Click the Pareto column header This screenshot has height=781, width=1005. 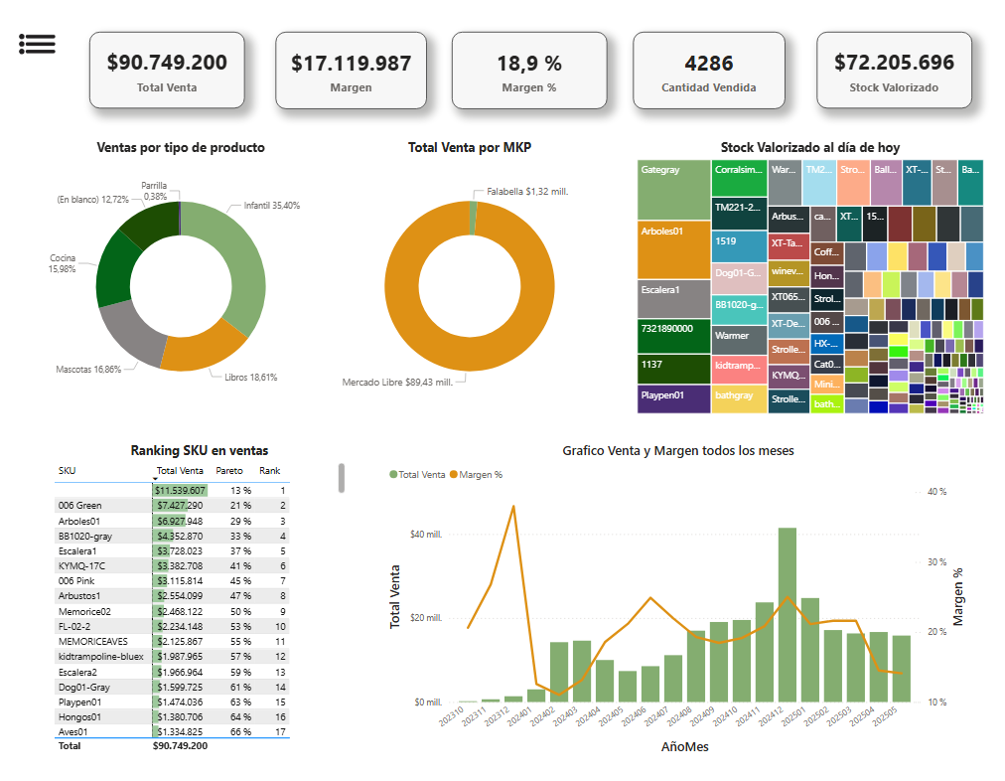(229, 471)
